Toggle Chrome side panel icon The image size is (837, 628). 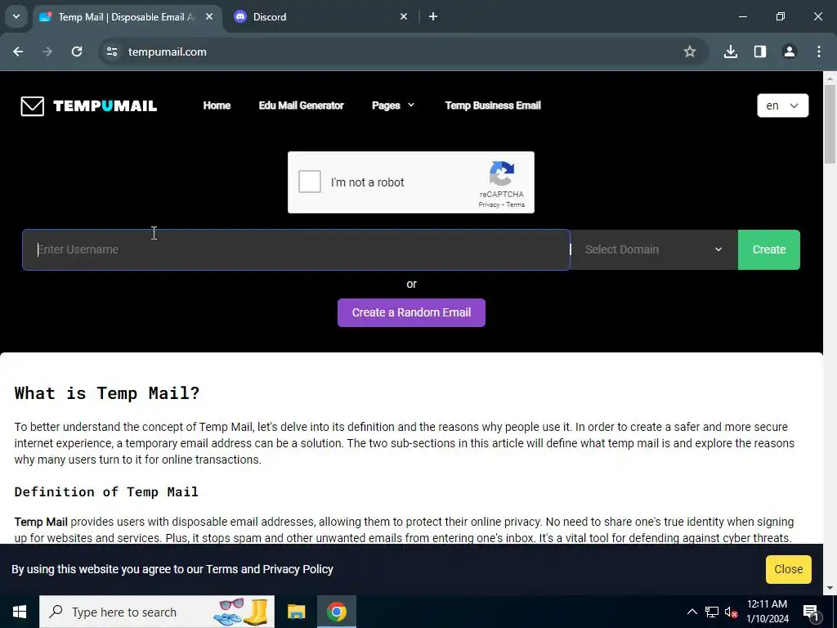click(x=760, y=52)
